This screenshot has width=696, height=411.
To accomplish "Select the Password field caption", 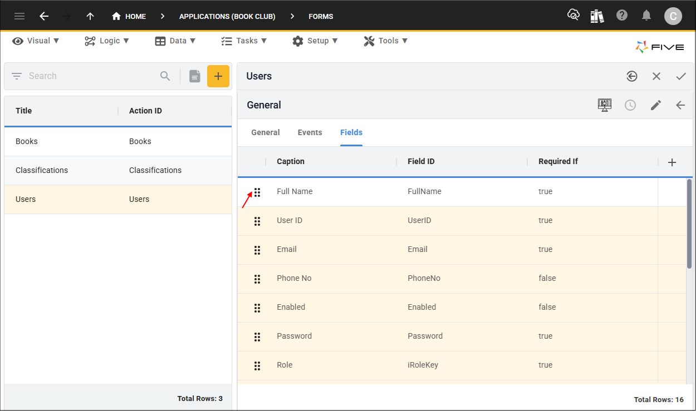I will 294,336.
